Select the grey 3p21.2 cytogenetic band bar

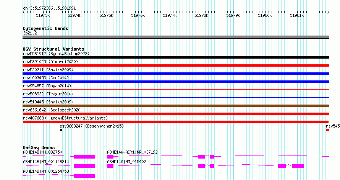tap(176, 37)
